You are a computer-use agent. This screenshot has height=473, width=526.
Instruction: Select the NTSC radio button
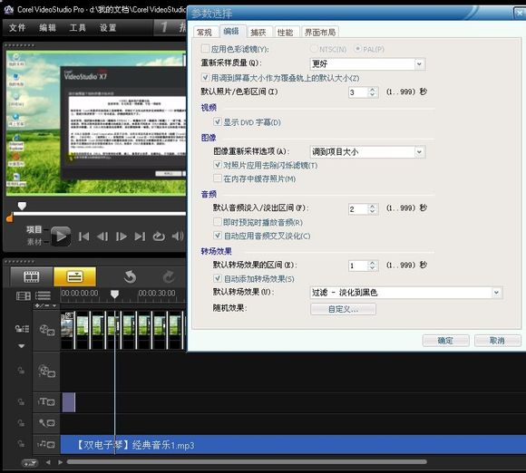coord(314,49)
